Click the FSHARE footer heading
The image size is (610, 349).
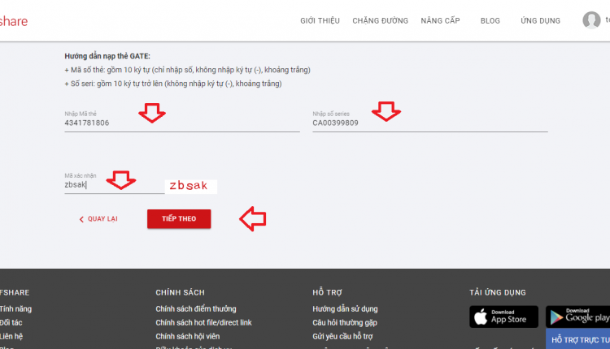coord(15,293)
